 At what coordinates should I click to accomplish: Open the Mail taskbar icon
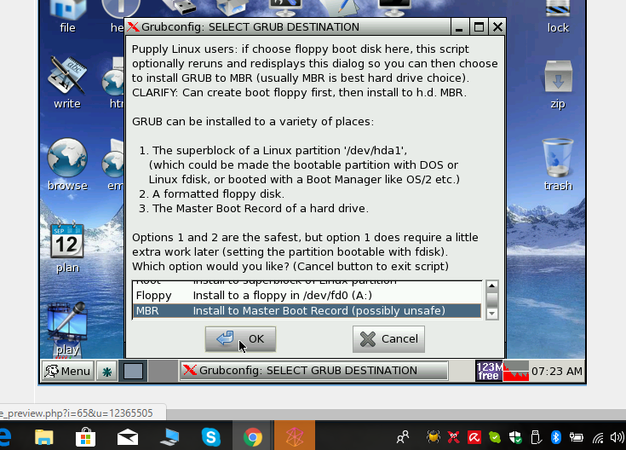pyautogui.click(x=128, y=437)
